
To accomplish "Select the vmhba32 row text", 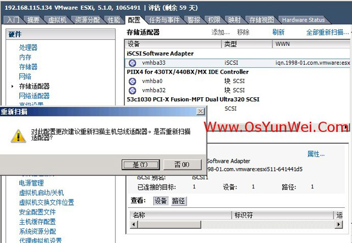I will coord(154,90).
